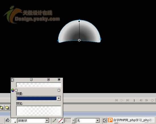Click the left yellow overlapping squares icon
Viewport: 156px width, 124px height.
[2, 108]
